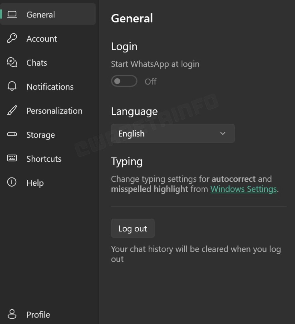Open the Notifications settings section
Viewport: 295px width, 324px height.
(x=50, y=86)
